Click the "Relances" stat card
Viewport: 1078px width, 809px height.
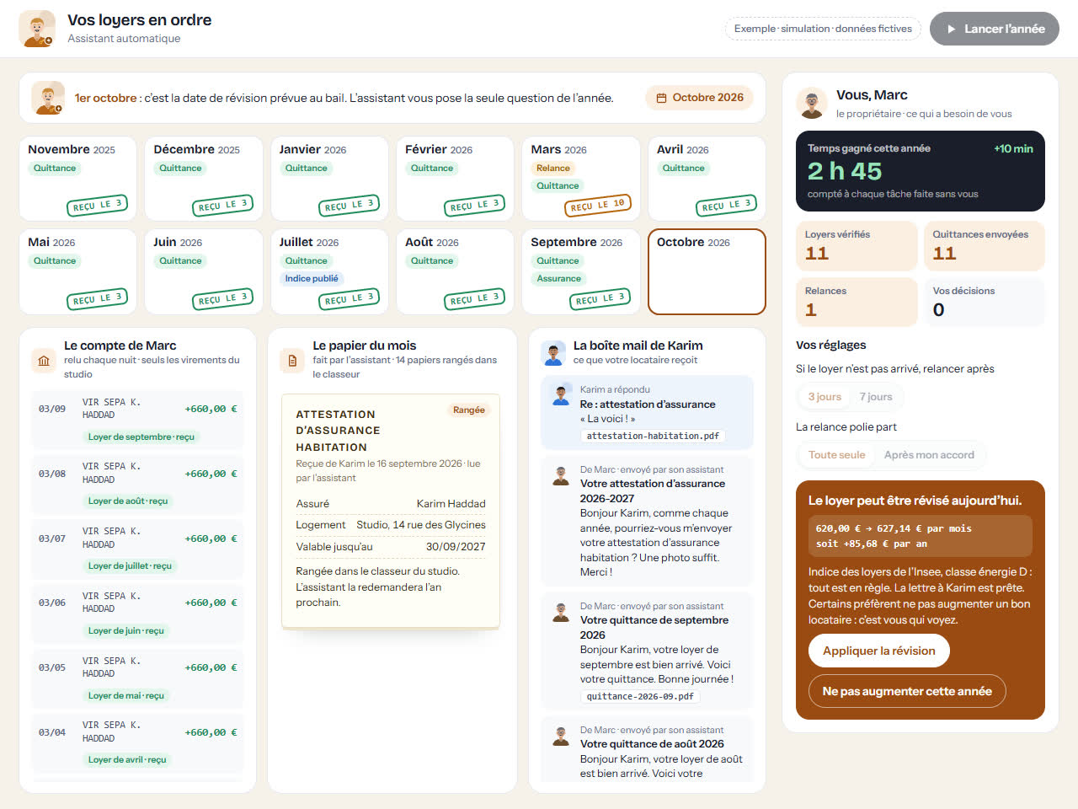click(857, 302)
